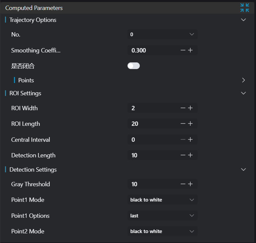This screenshot has height=243, width=256.
Task: Increase Gray Threshold with plus button
Action: 191,184
